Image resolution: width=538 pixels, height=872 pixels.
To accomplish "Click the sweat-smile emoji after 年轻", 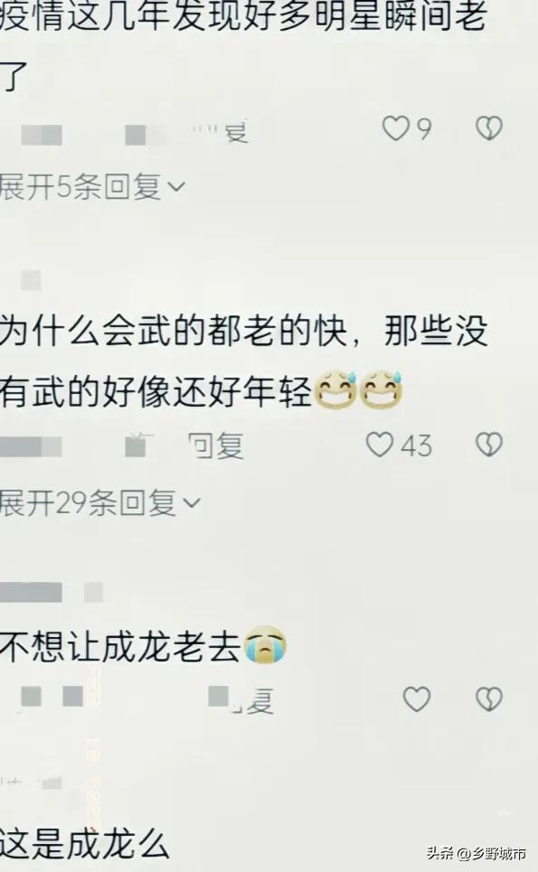I will [359, 389].
